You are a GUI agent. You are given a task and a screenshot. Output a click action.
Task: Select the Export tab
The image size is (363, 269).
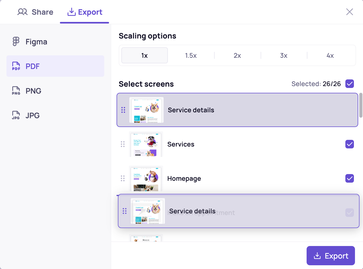[84, 12]
